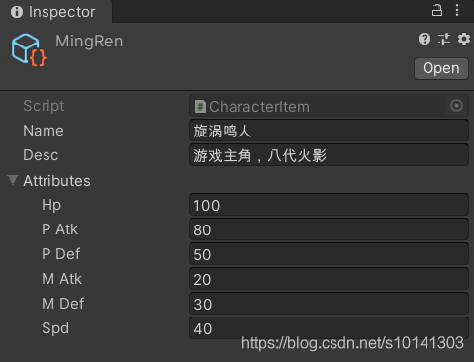Click the CharacterItem script file icon
Image resolution: width=474 pixels, height=362 pixels.
click(200, 107)
